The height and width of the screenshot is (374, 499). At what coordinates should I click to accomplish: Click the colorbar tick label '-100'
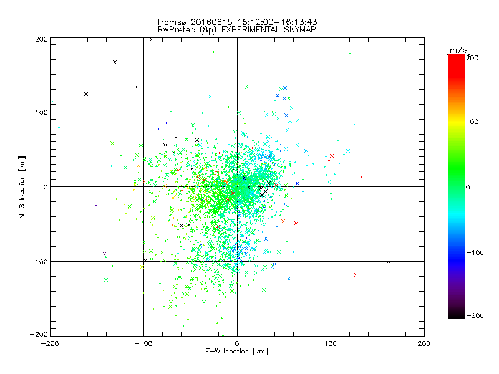click(475, 252)
